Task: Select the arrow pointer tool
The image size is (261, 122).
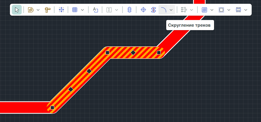Action: click(x=17, y=10)
